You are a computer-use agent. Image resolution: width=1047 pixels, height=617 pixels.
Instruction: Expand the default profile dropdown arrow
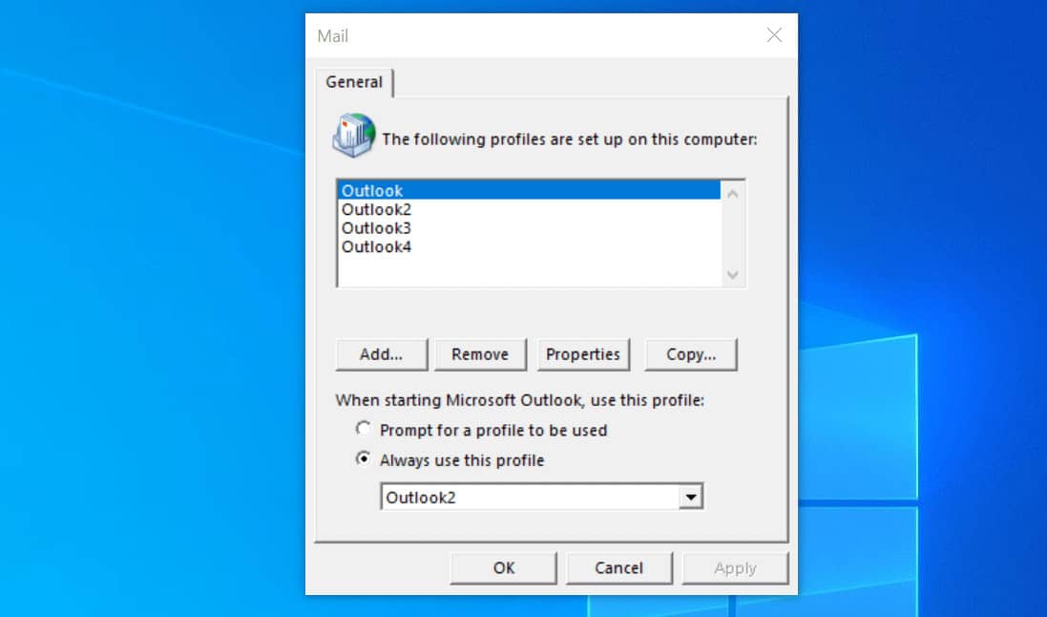[x=691, y=497]
